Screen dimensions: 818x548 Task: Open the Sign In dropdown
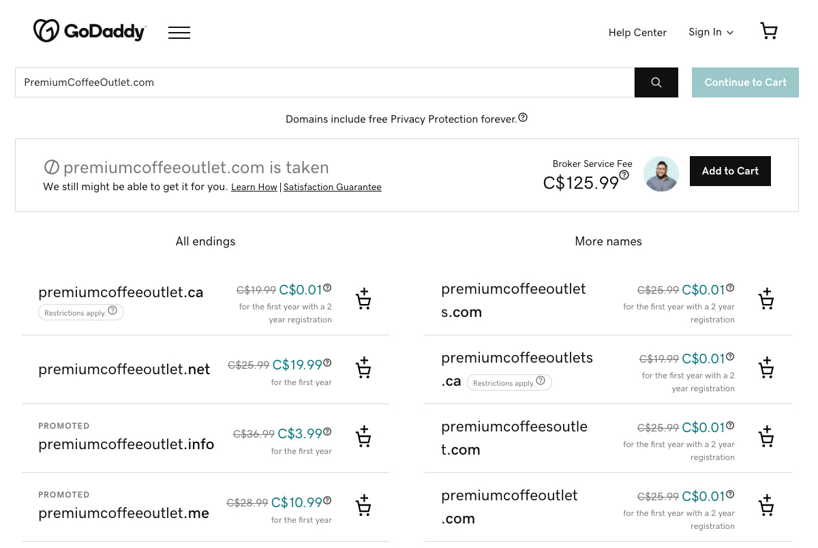pos(711,32)
